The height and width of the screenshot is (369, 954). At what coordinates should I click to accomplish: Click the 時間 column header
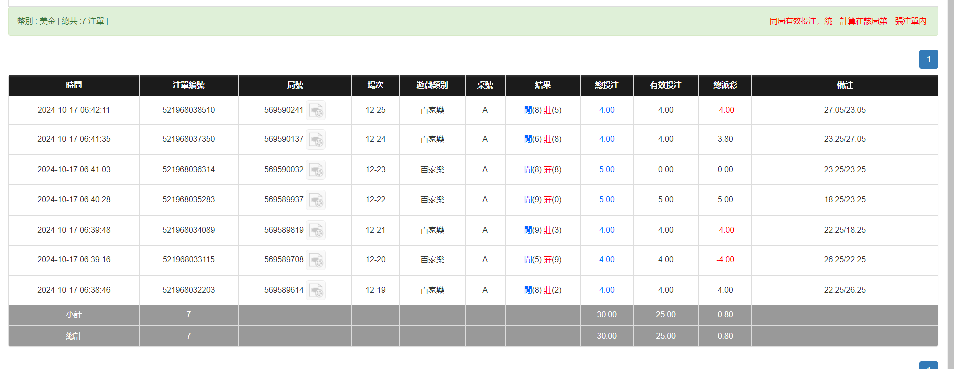[74, 85]
